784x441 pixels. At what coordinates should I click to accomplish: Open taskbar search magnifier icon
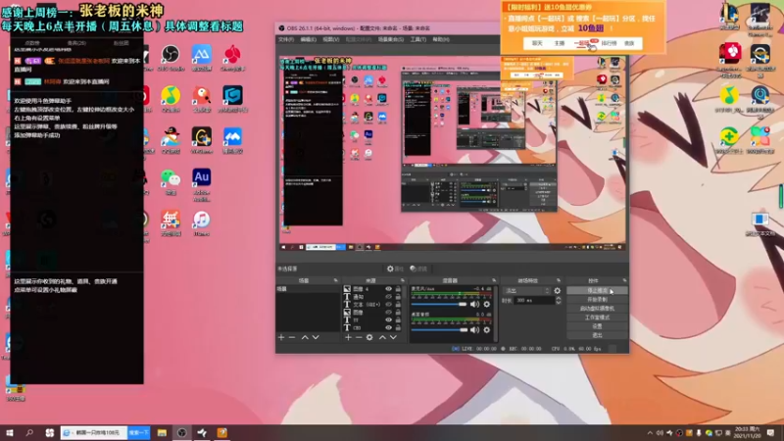pyautogui.click(x=29, y=432)
